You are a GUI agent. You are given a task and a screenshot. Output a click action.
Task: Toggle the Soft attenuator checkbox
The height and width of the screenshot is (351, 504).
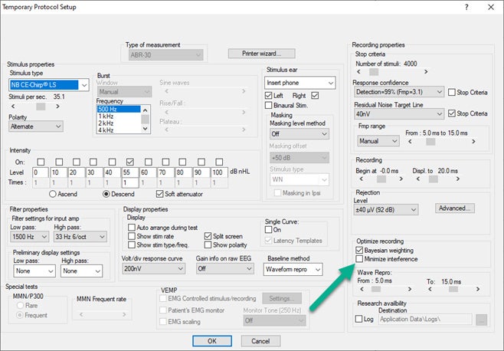160,194
